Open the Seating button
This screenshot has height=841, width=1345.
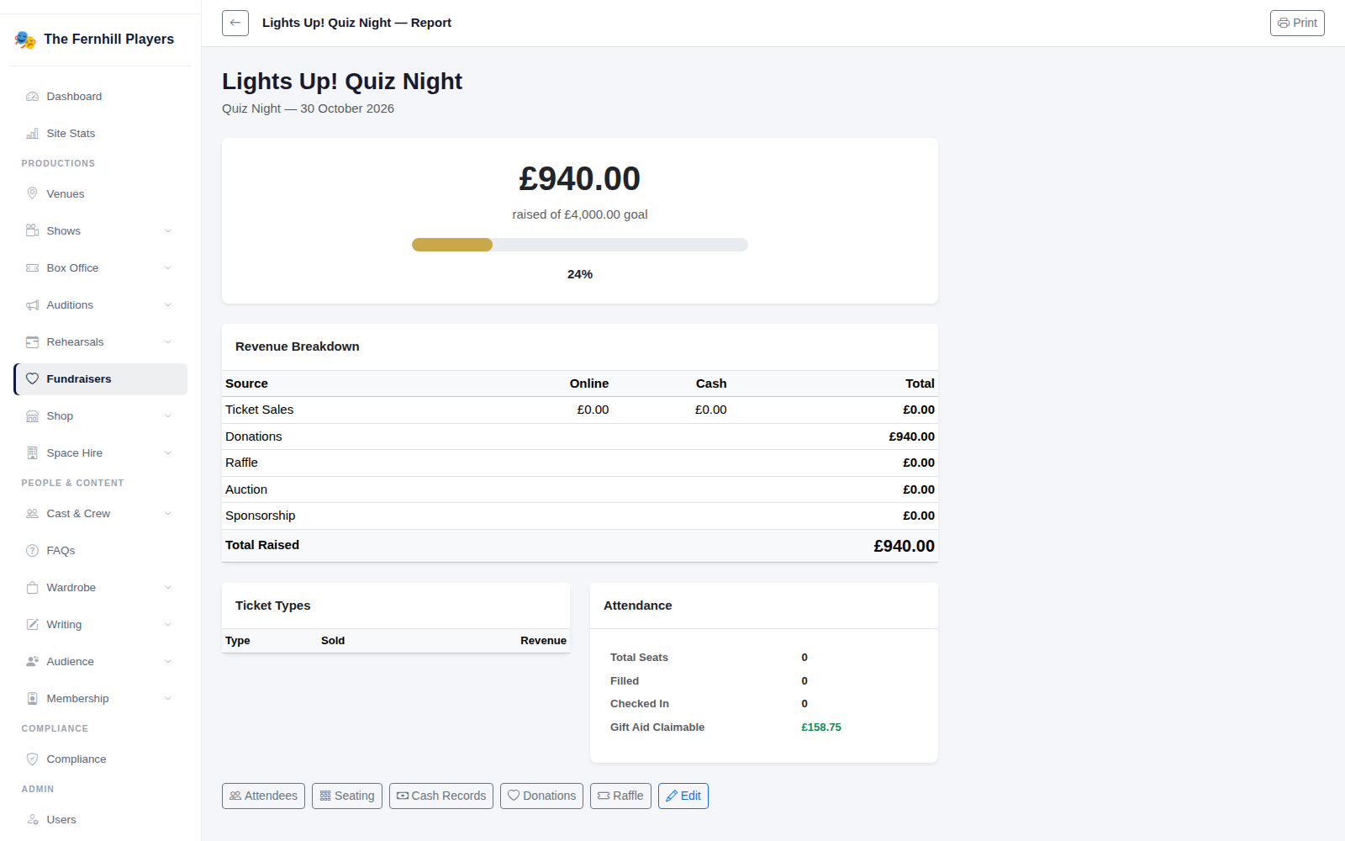347,796
